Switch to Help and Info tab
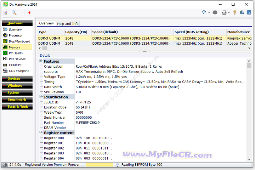The height and width of the screenshot is (170, 255). coord(68,24)
